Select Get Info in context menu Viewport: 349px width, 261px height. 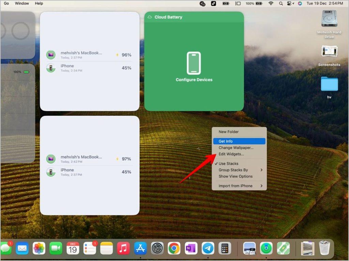[x=239, y=141]
